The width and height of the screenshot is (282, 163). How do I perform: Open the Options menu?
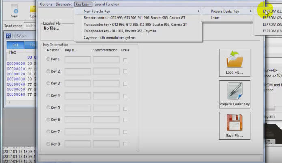tap(46, 4)
